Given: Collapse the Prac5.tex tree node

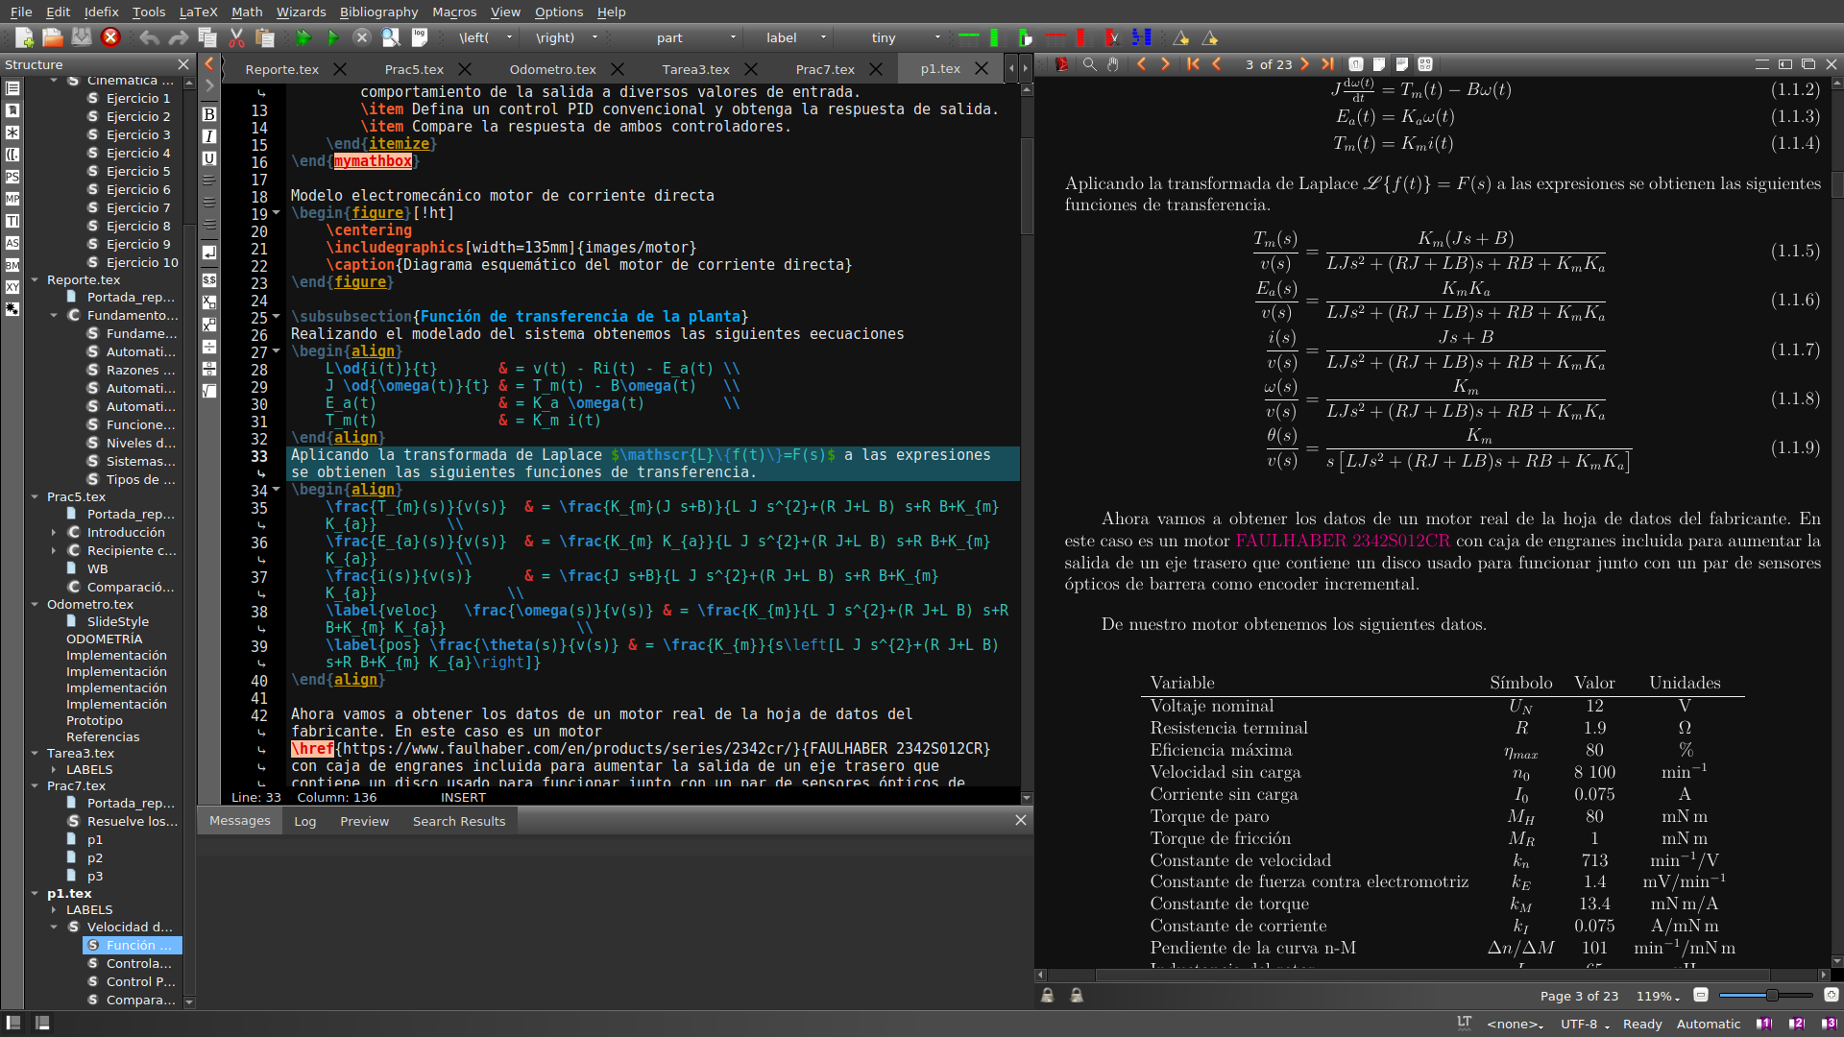Looking at the screenshot, I should [35, 497].
